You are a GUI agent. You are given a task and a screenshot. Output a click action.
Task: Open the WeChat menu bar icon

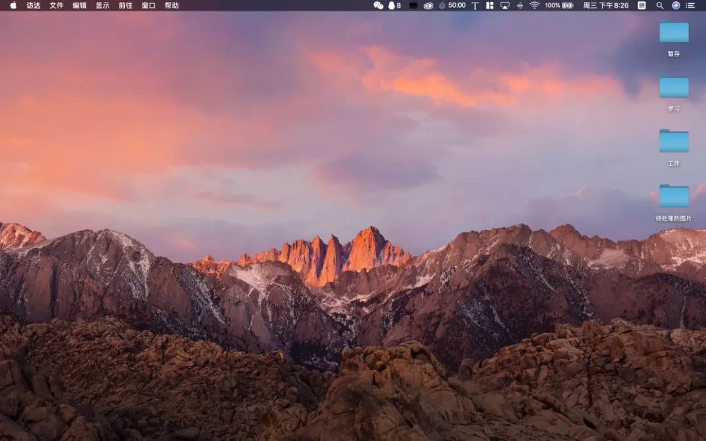tap(378, 5)
